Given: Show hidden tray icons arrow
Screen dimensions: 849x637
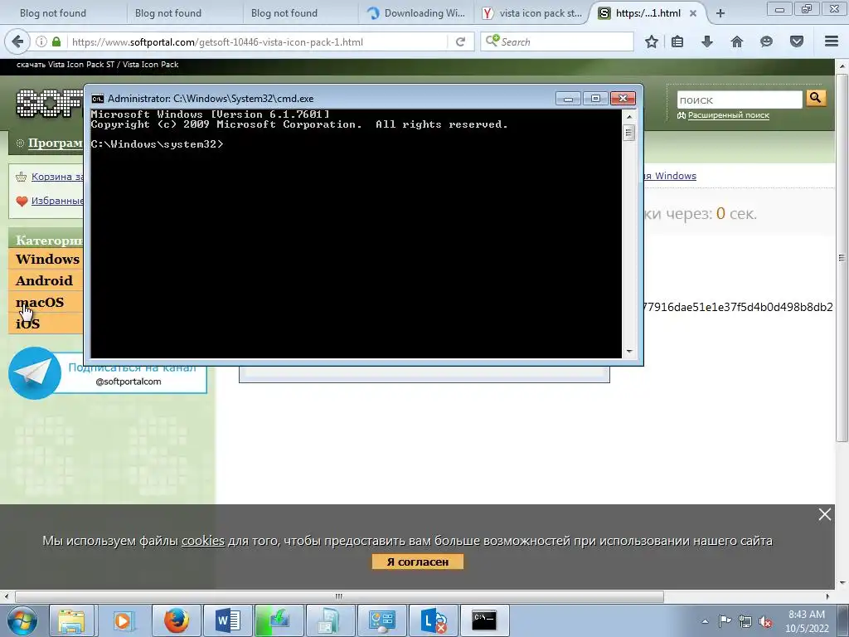Looking at the screenshot, I should (x=705, y=621).
